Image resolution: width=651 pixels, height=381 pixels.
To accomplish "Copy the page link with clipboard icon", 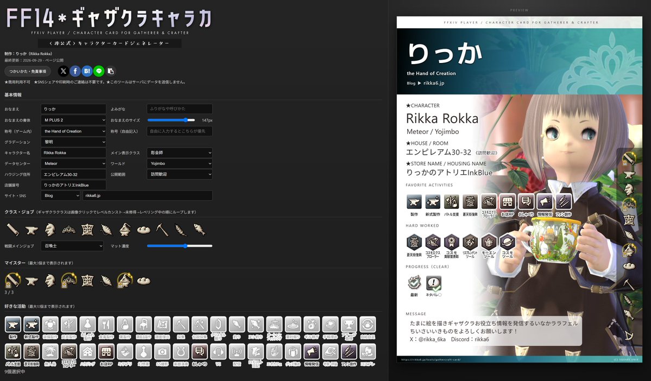I will (x=110, y=71).
